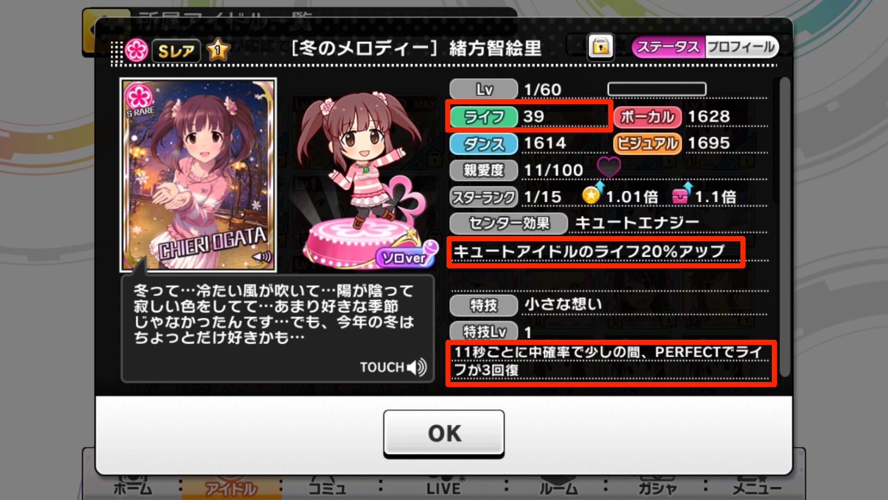Play the TOUCH voice speaker icon
This screenshot has height=500, width=888.
click(x=416, y=367)
